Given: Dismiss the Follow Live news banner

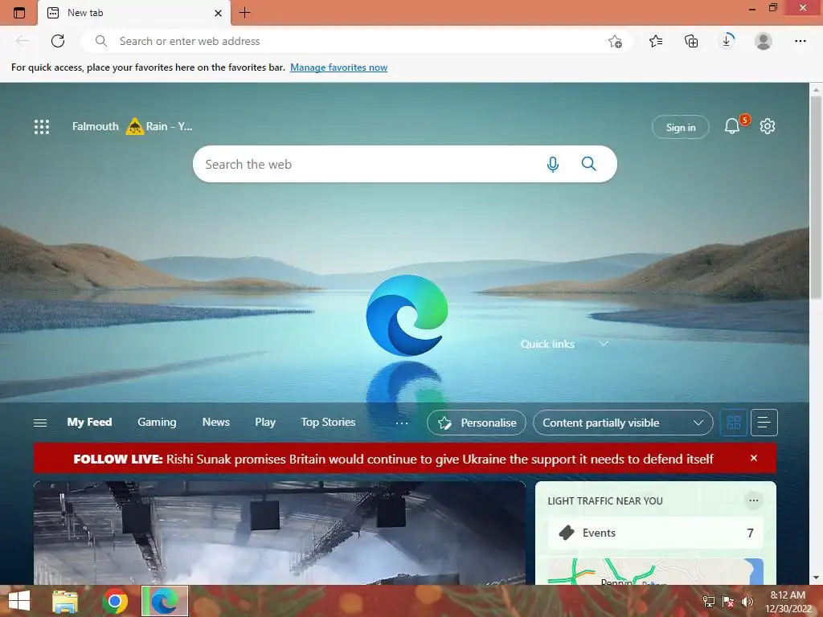Looking at the screenshot, I should coord(754,458).
